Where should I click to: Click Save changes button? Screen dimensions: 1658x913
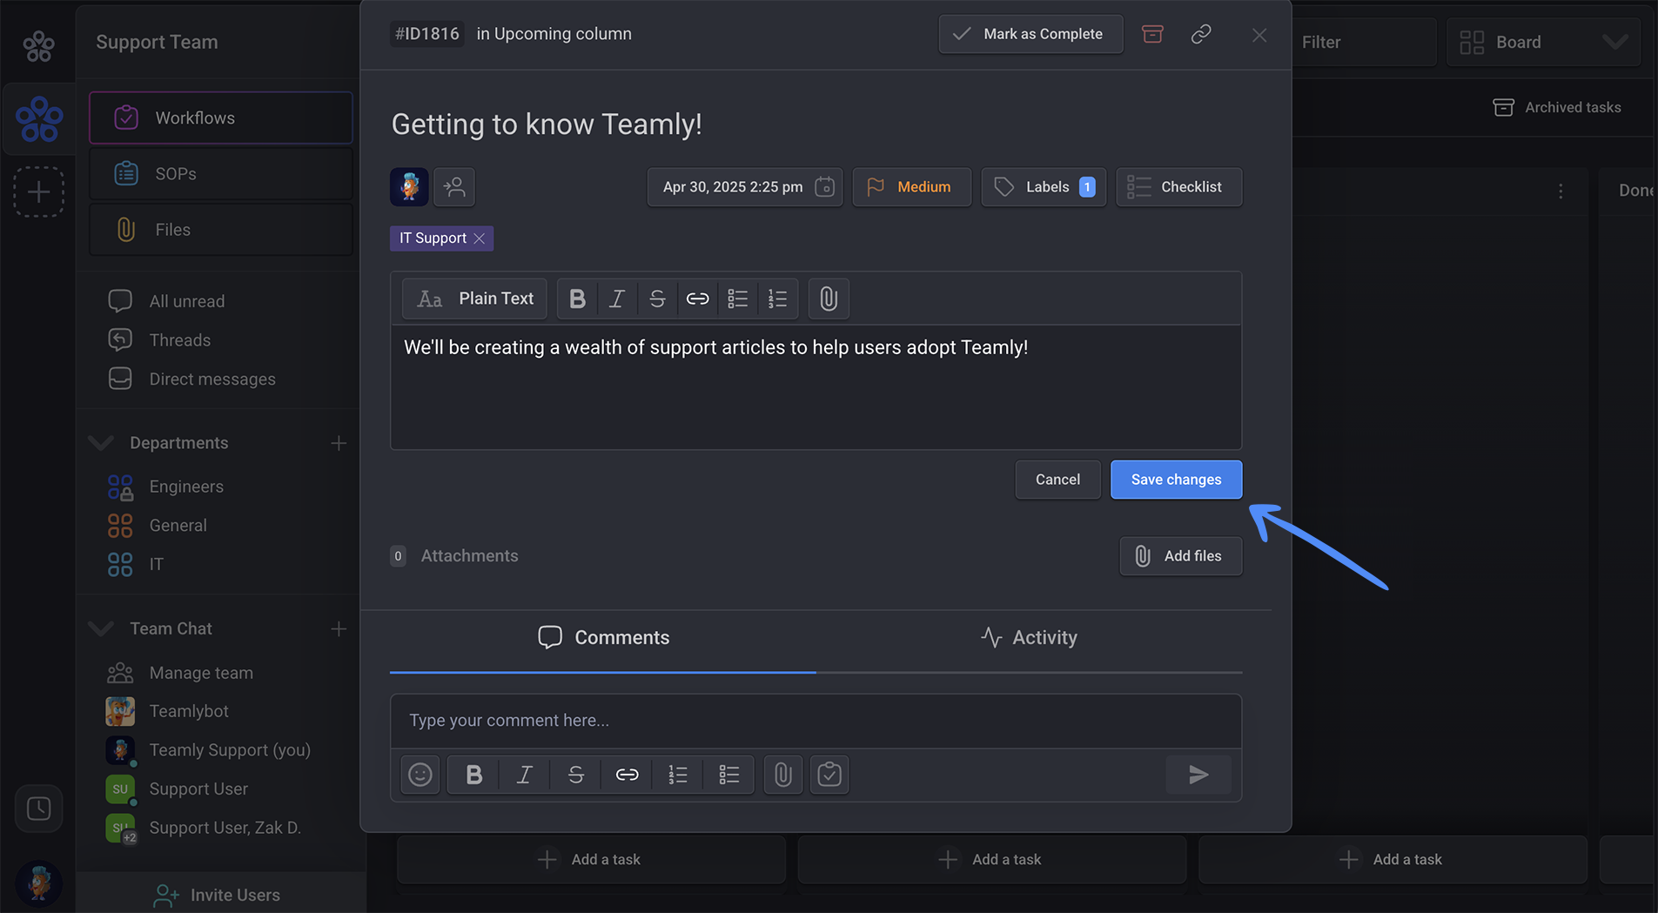(x=1176, y=480)
